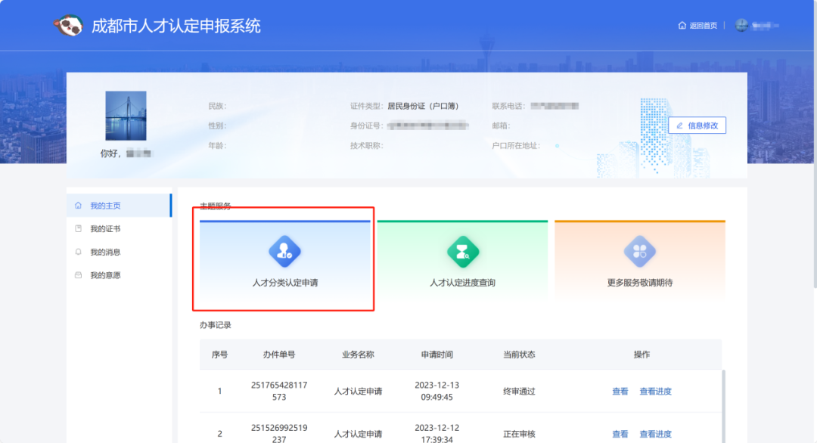Click the 人才认定进度查询 green hourglass icon
The width and height of the screenshot is (817, 443).
pyautogui.click(x=462, y=252)
